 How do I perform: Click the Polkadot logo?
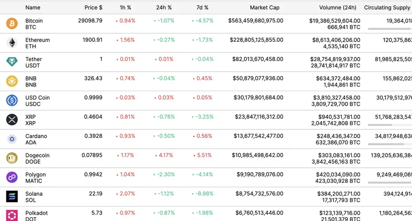12,216
